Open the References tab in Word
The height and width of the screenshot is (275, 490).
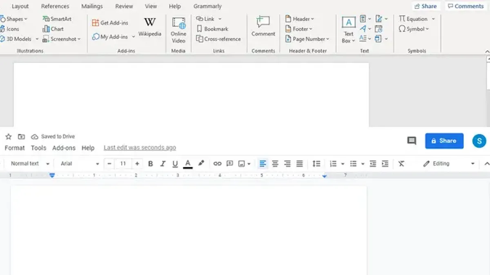[55, 6]
